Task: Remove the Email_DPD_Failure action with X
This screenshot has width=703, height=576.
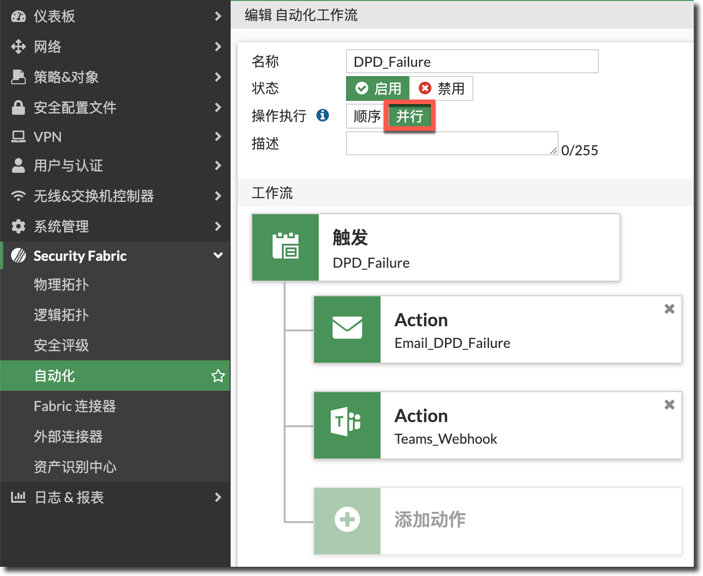Action: pos(669,309)
